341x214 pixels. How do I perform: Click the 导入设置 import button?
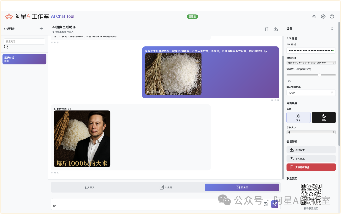pos(311,158)
